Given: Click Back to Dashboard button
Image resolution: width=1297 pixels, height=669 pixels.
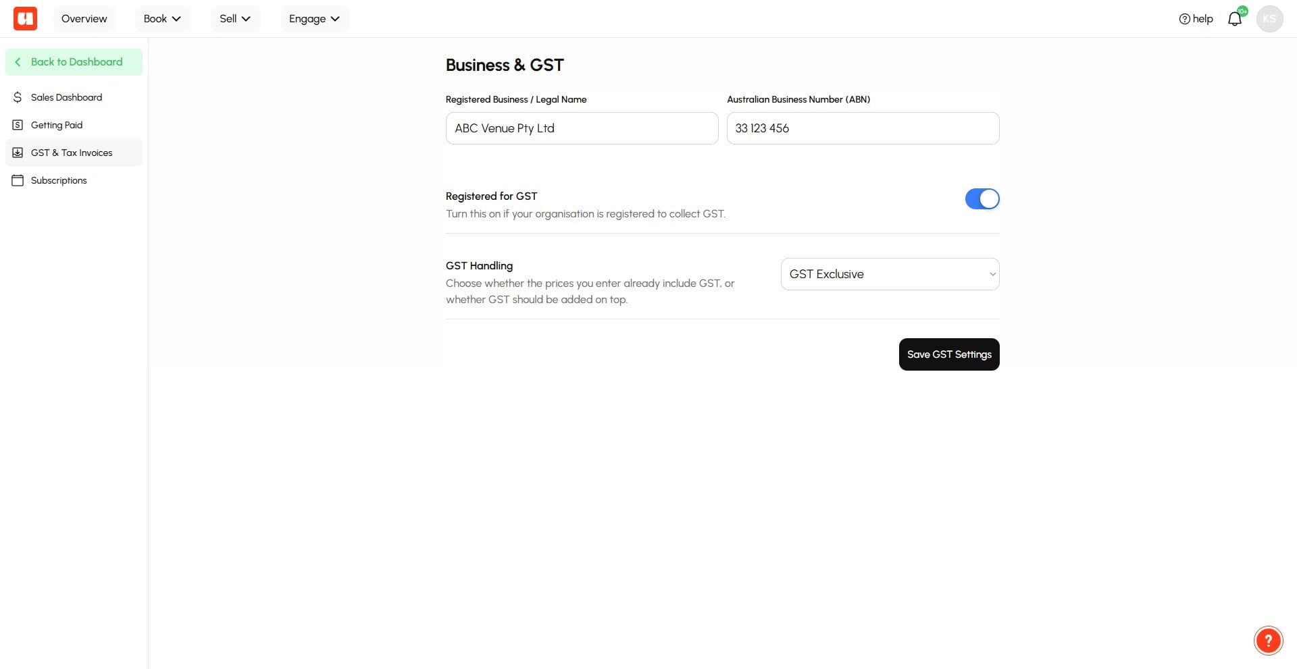Looking at the screenshot, I should click(74, 62).
